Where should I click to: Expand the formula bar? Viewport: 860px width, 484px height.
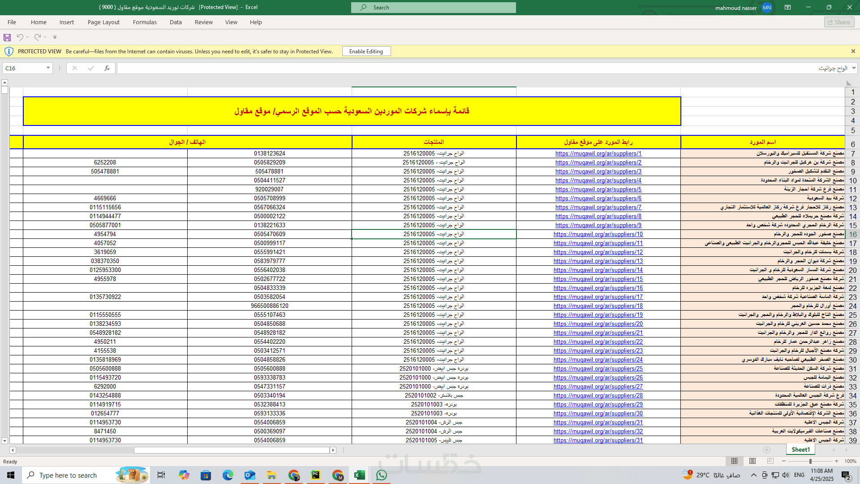coord(854,68)
